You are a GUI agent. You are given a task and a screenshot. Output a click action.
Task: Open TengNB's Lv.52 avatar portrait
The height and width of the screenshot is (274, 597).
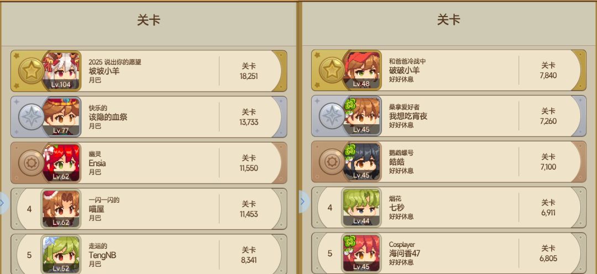pyautogui.click(x=61, y=254)
